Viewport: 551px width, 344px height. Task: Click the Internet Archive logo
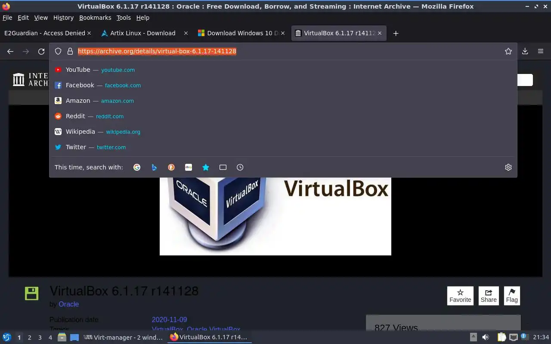coord(30,80)
